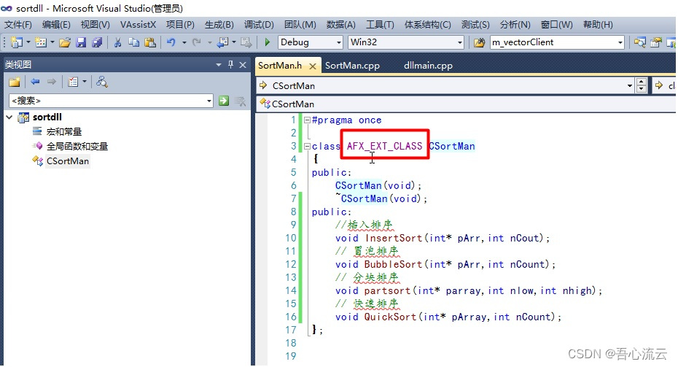Open the 文件(F) menu
Image resolution: width=678 pixels, height=367 pixels.
(x=17, y=25)
